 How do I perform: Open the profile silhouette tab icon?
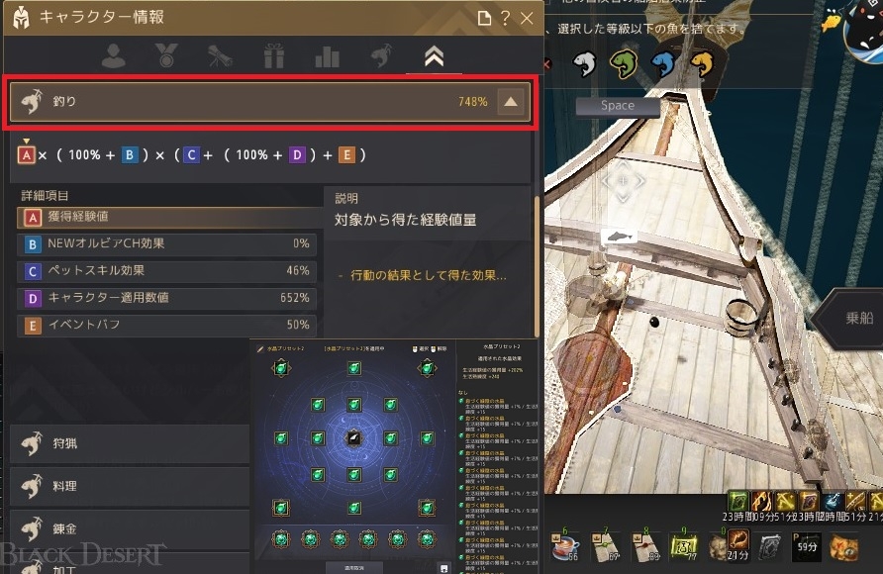click(114, 56)
